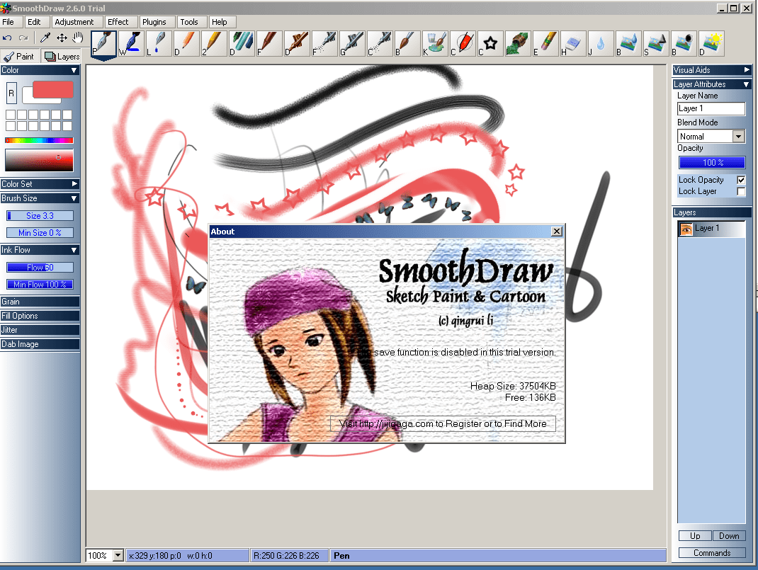Select the orange pencil tool labeled D

pyautogui.click(x=186, y=44)
